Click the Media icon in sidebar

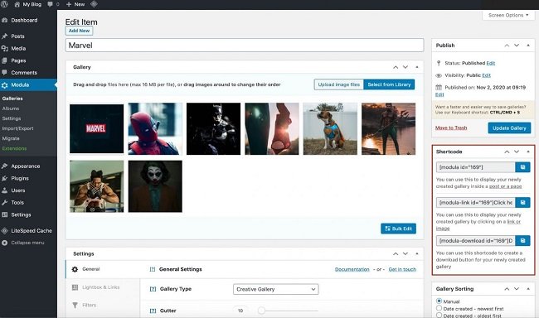(x=4, y=48)
